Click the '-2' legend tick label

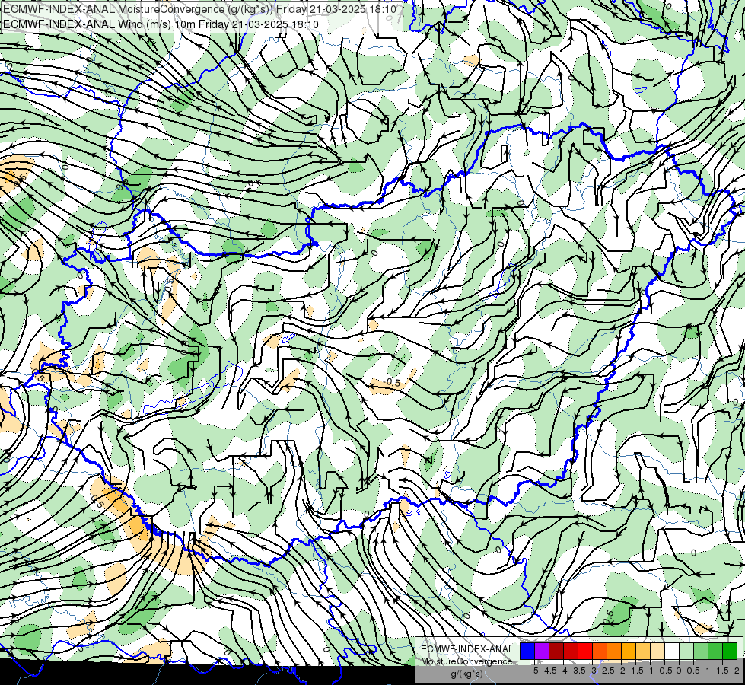[621, 671]
